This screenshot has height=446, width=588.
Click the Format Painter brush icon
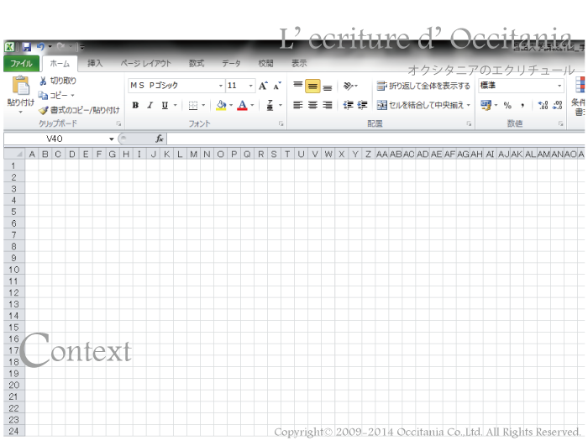click(x=44, y=110)
